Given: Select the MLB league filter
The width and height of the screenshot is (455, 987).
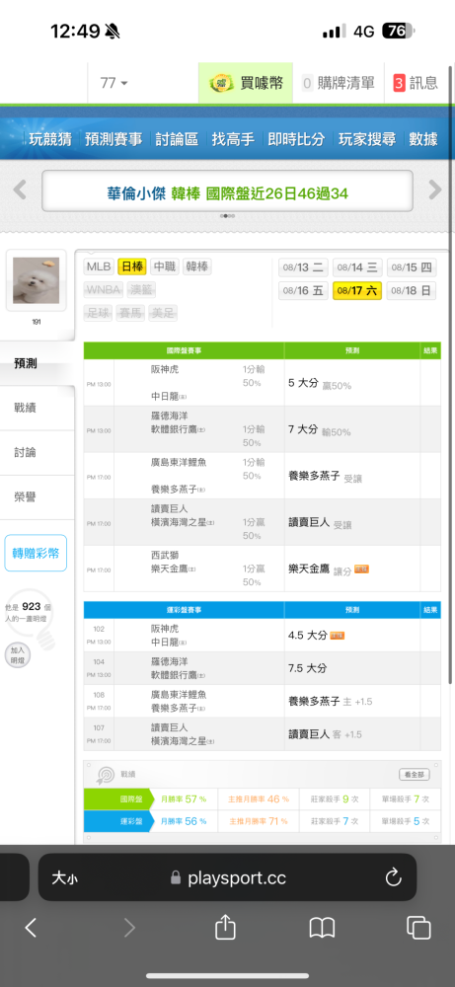Looking at the screenshot, I should [99, 266].
